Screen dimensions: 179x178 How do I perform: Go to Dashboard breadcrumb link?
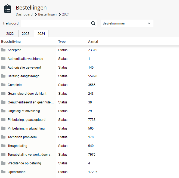24,14
